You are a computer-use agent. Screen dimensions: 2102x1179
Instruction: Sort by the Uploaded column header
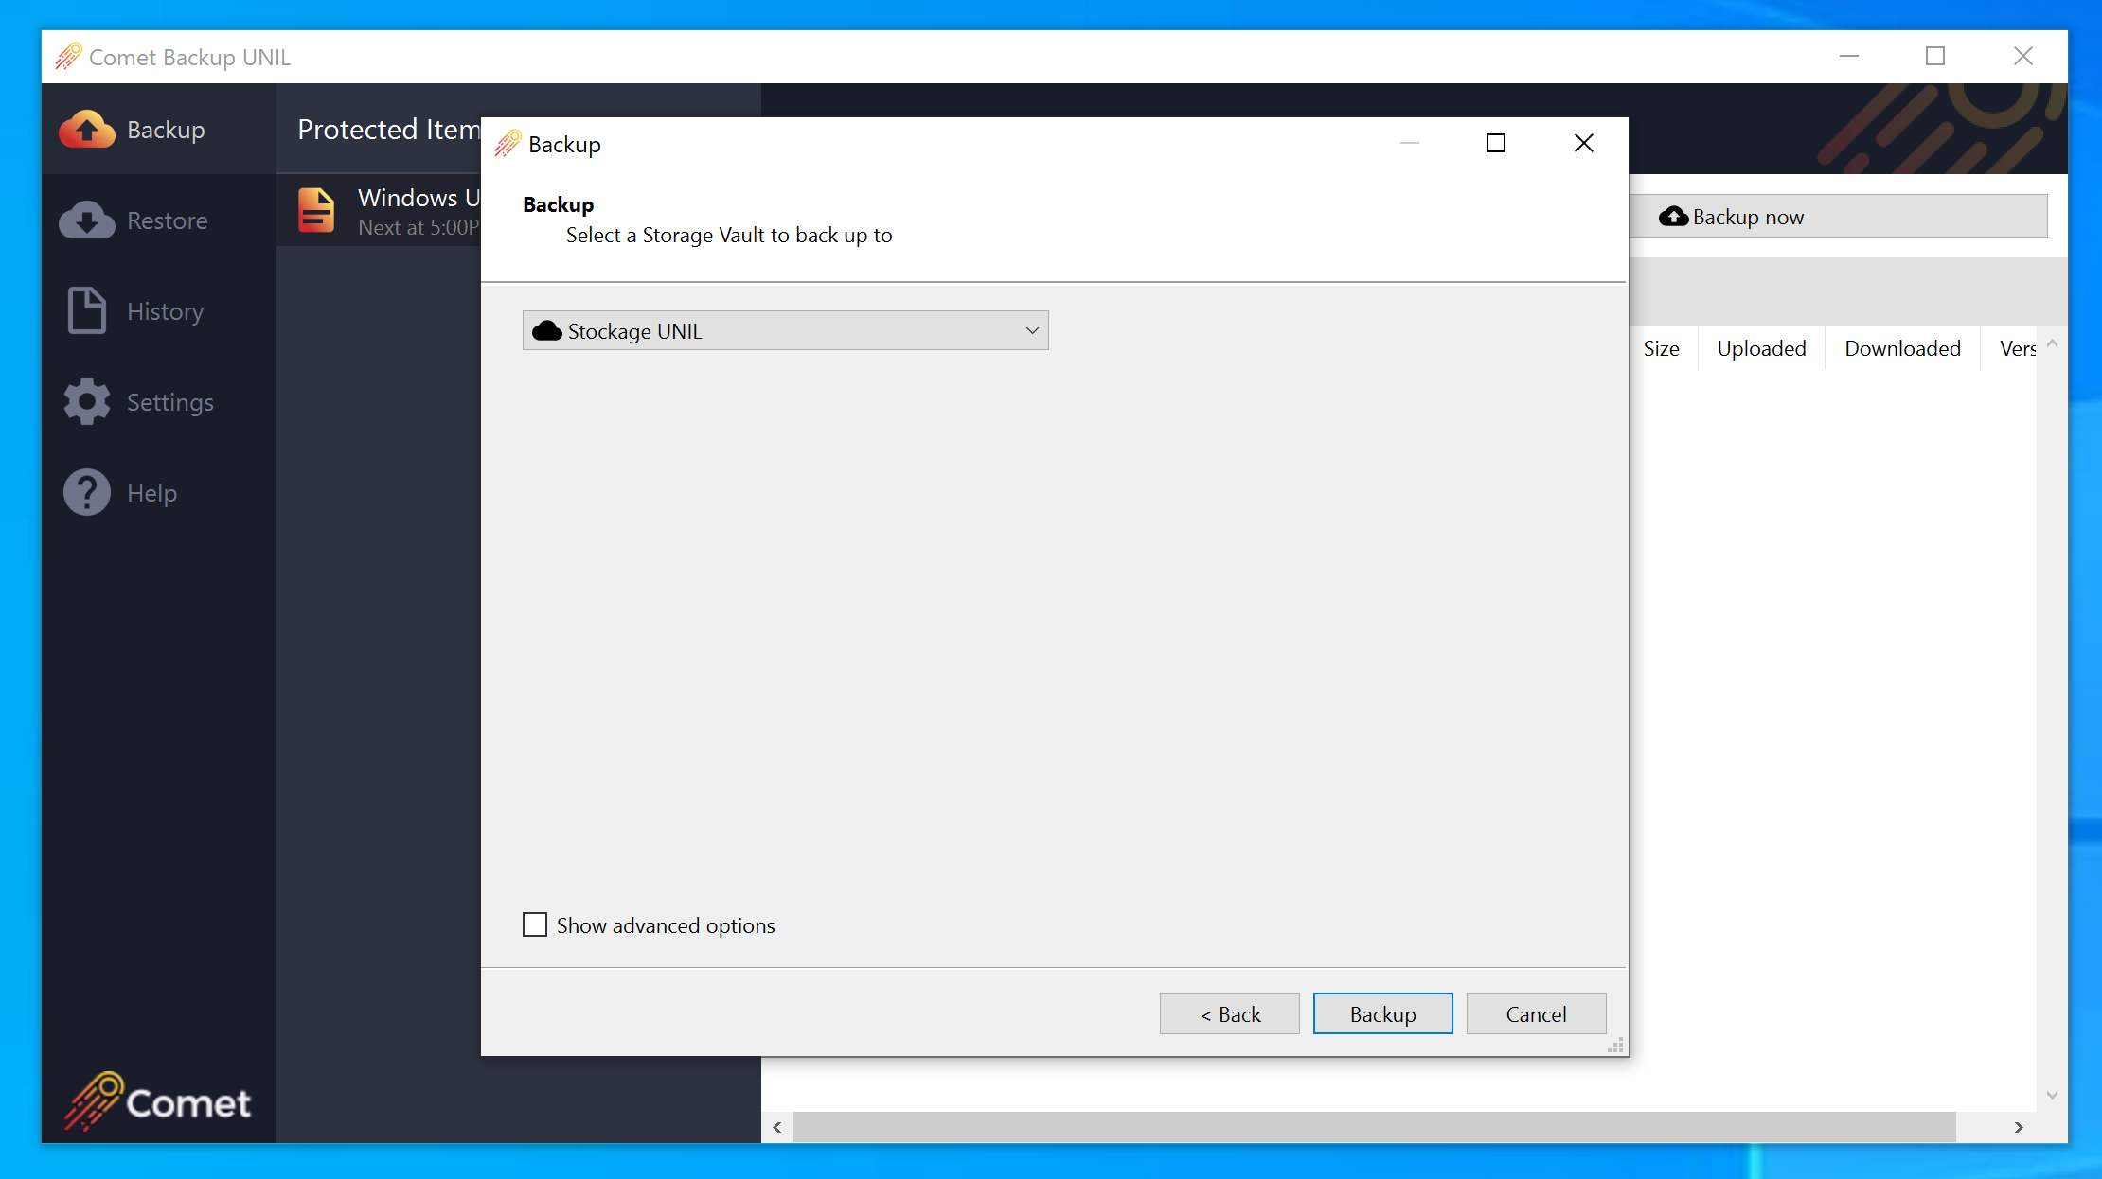(x=1761, y=348)
